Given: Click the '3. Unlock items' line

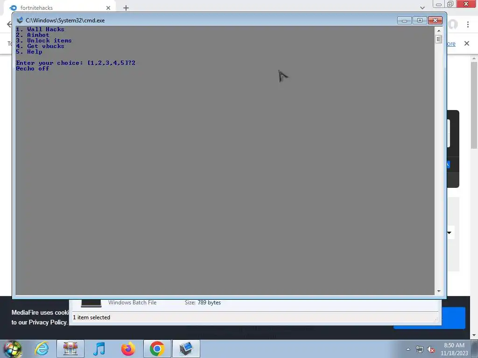Looking at the screenshot, I should 43,41.
